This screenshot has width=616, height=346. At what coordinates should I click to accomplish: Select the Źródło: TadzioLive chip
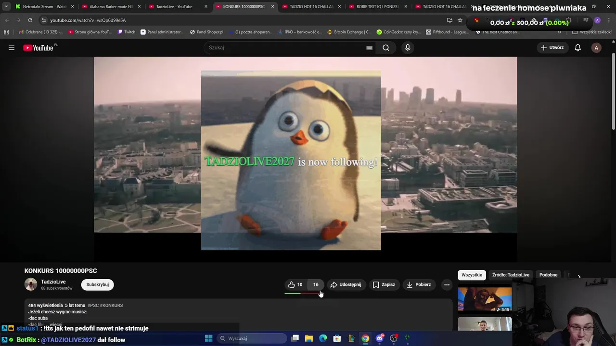click(x=511, y=275)
